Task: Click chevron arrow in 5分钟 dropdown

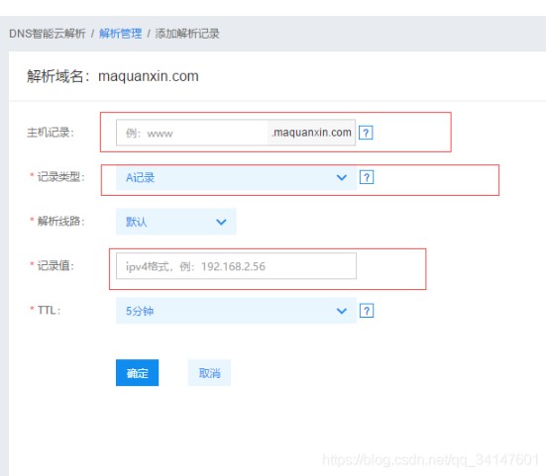Action: (x=342, y=311)
